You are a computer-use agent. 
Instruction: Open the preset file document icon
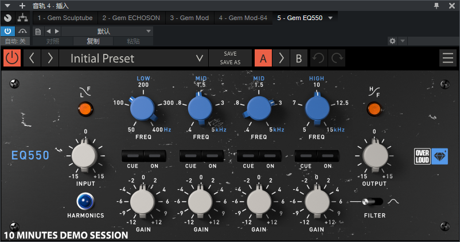point(38,32)
